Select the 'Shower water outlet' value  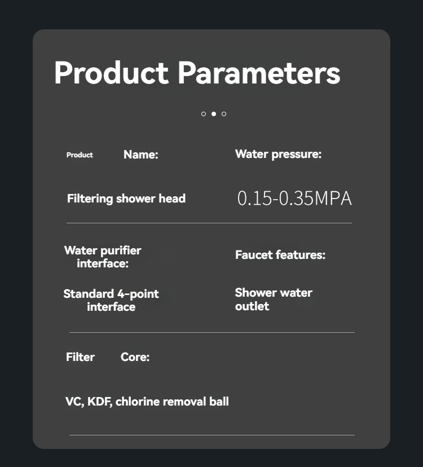click(274, 299)
